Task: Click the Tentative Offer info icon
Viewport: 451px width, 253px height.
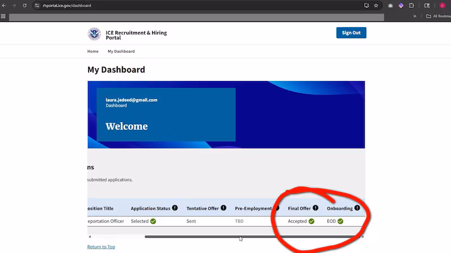Action: 223,208
